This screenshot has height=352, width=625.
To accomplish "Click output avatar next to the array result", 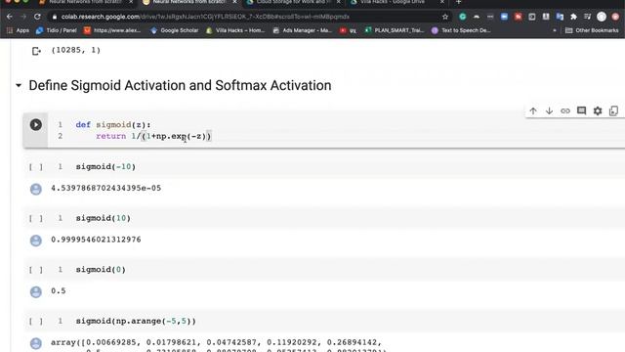I will [x=36, y=343].
